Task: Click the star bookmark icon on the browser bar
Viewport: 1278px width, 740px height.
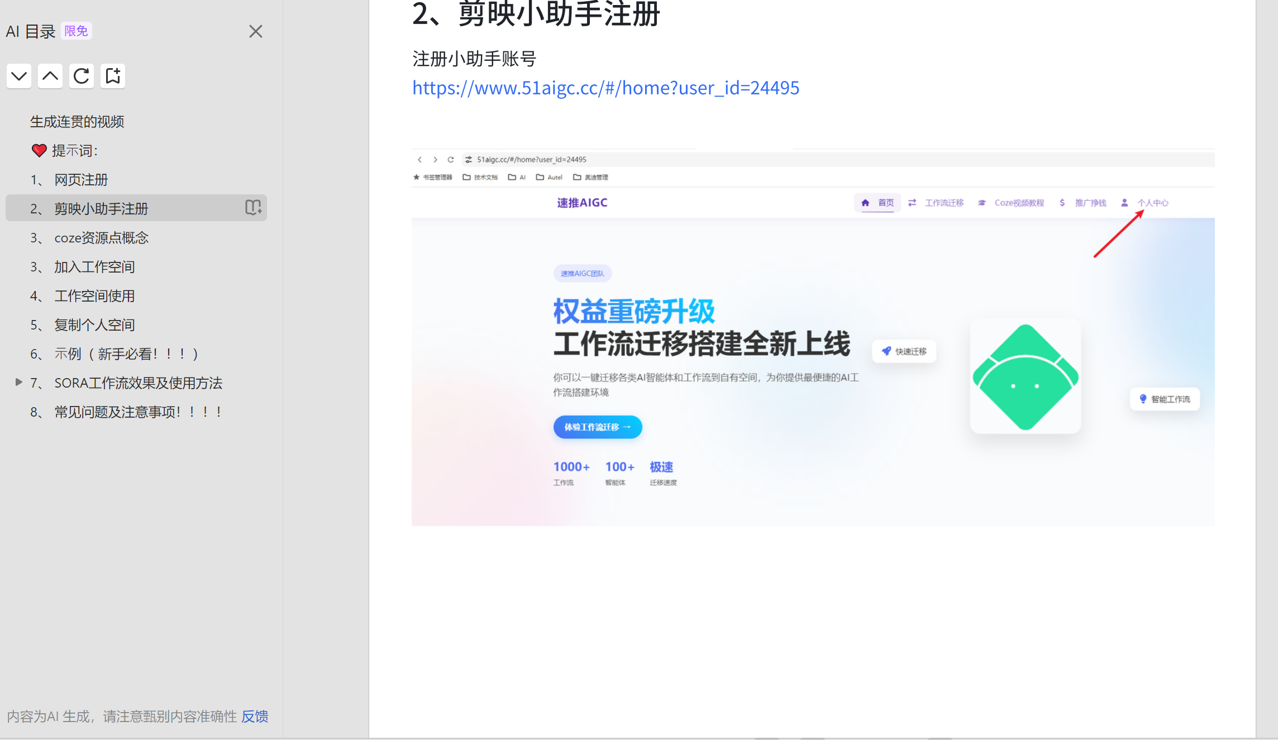Action: pos(417,177)
